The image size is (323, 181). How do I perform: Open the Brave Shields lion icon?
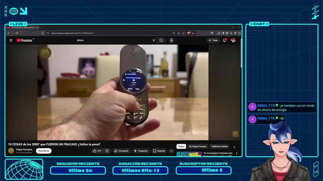point(189,33)
